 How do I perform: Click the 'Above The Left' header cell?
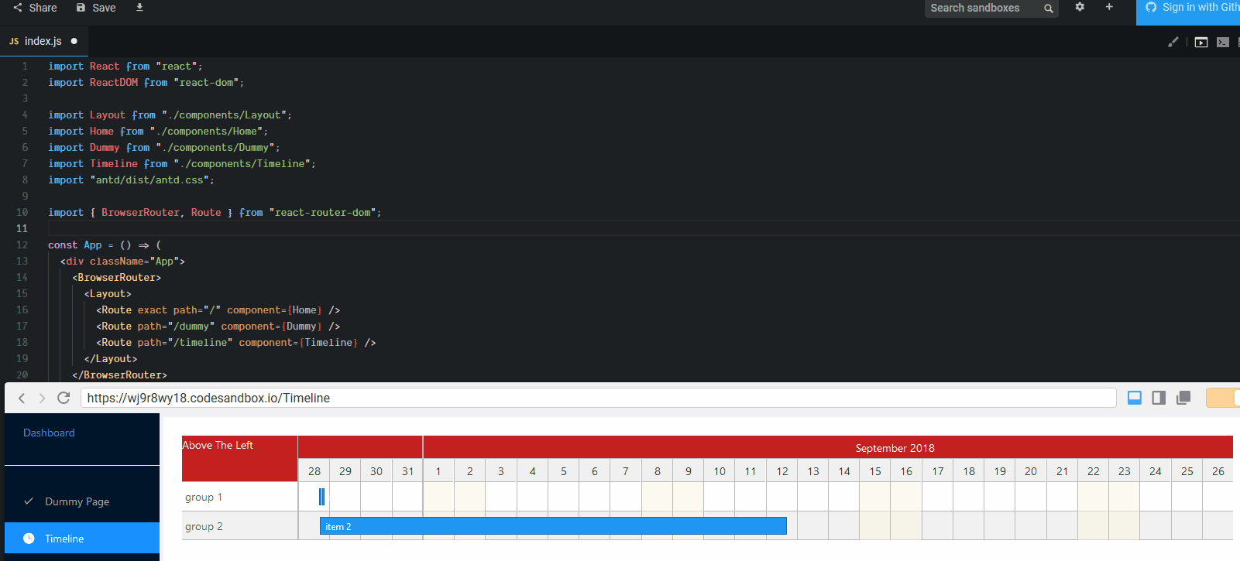click(239, 458)
